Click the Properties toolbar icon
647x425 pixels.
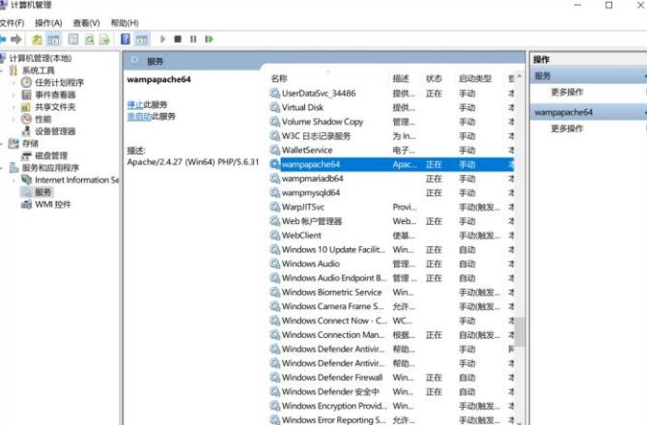point(71,40)
